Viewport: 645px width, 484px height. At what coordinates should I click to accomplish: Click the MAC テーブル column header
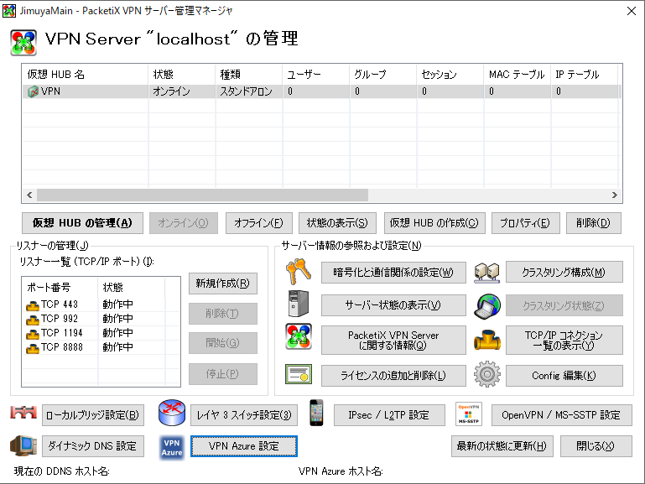(x=517, y=75)
